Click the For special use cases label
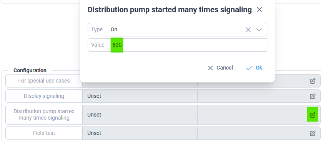321x141 pixels. (x=44, y=81)
